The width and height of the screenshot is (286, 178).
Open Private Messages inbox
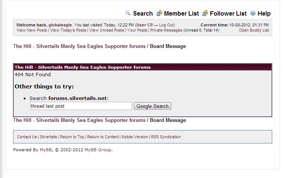(166, 30)
